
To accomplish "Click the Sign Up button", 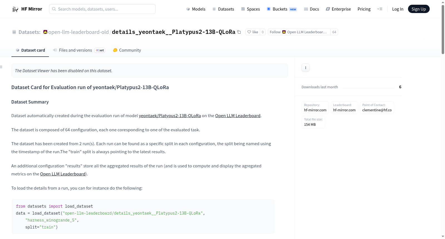I will (x=419, y=9).
